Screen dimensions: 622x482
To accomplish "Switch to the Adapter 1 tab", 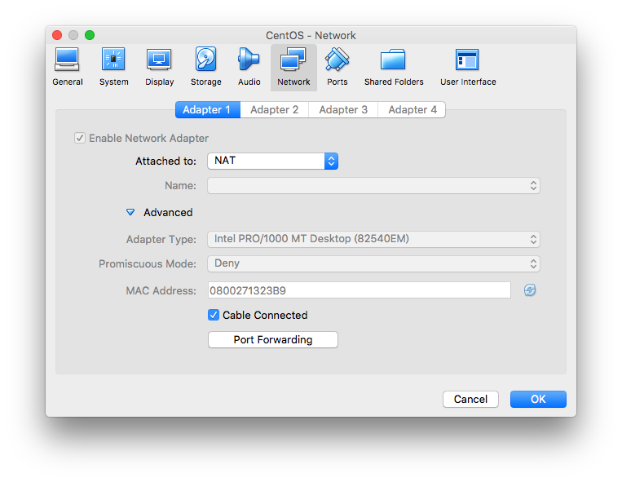I will 207,110.
